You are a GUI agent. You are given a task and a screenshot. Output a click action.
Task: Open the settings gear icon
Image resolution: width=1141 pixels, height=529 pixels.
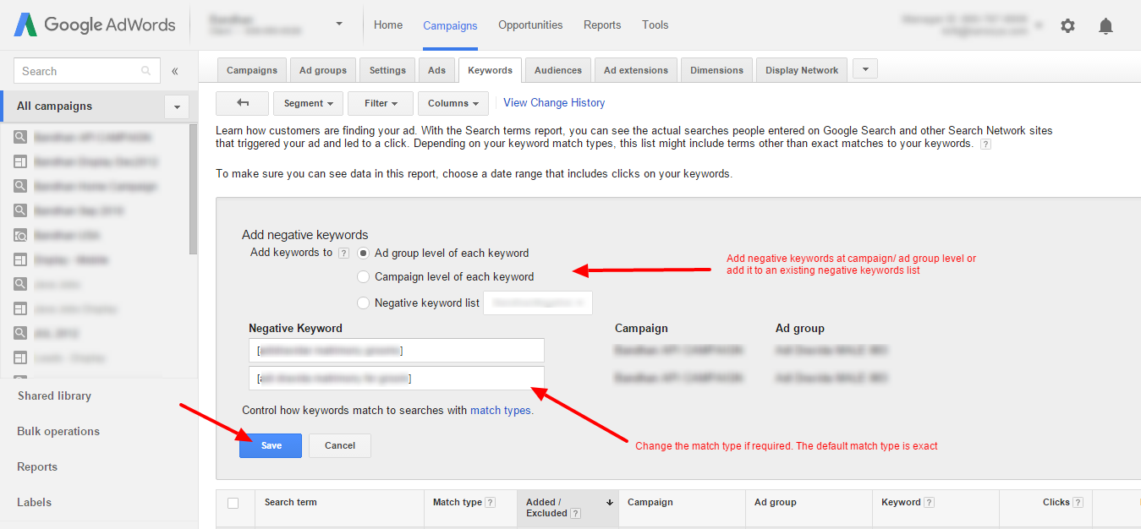(x=1067, y=26)
